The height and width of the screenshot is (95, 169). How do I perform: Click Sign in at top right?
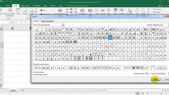[160, 6]
